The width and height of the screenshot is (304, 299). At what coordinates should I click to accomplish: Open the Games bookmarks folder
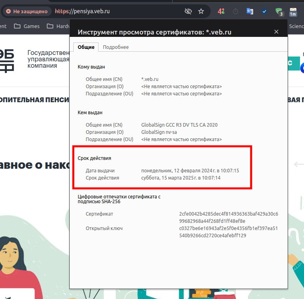27,26
